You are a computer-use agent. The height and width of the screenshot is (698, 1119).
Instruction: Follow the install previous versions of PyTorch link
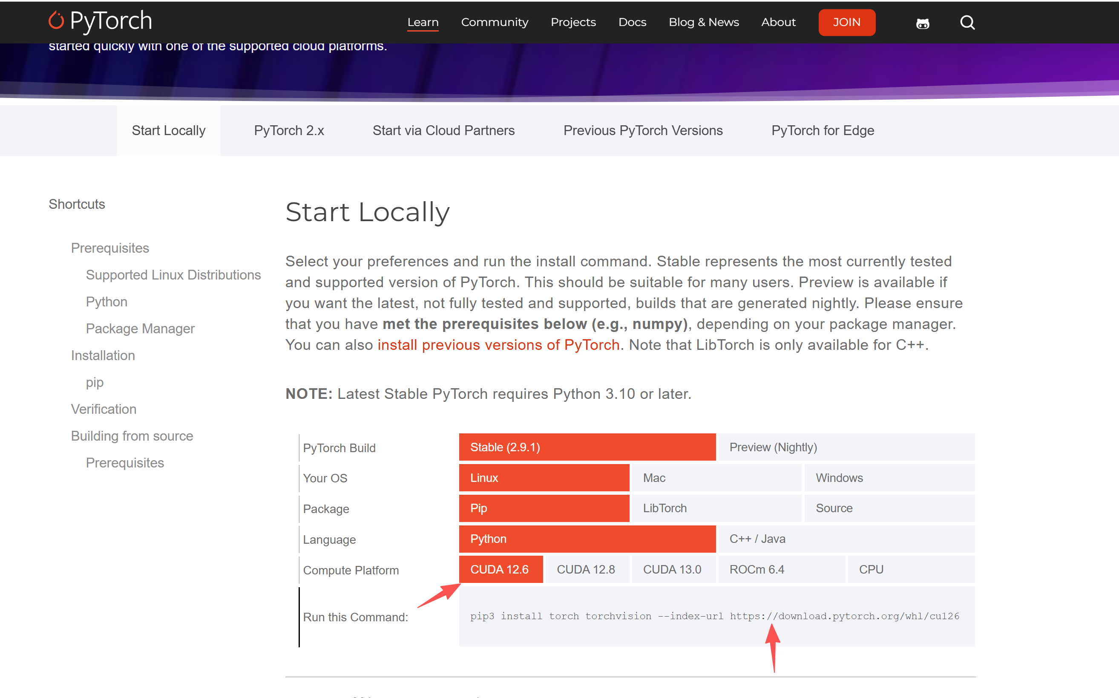pyautogui.click(x=498, y=345)
